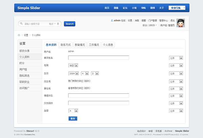
Task: Open the admin avatar picture
Action: (181, 23)
